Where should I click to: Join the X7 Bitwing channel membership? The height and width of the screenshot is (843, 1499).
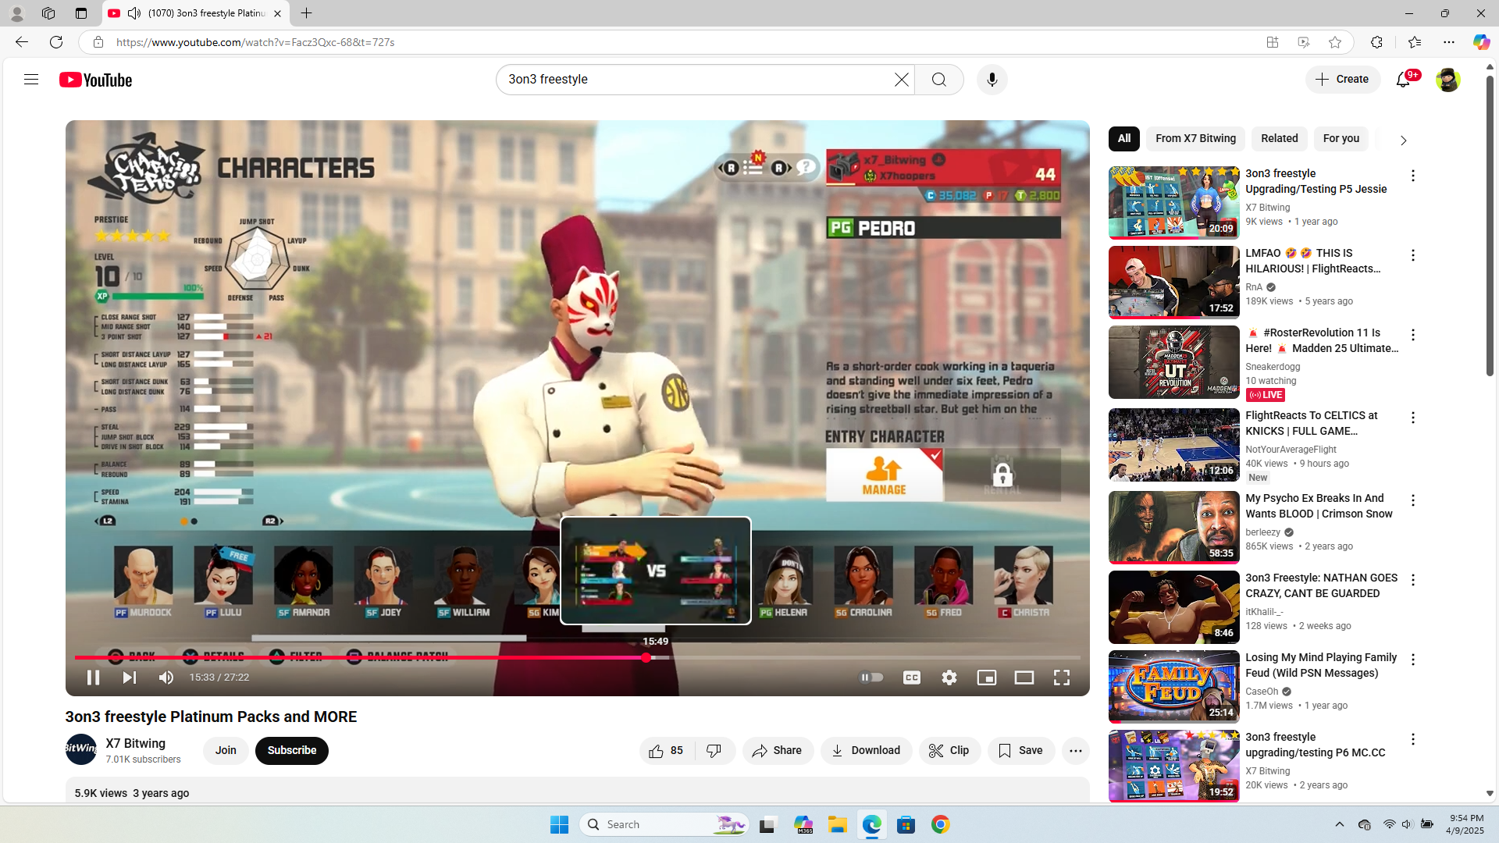[226, 751]
